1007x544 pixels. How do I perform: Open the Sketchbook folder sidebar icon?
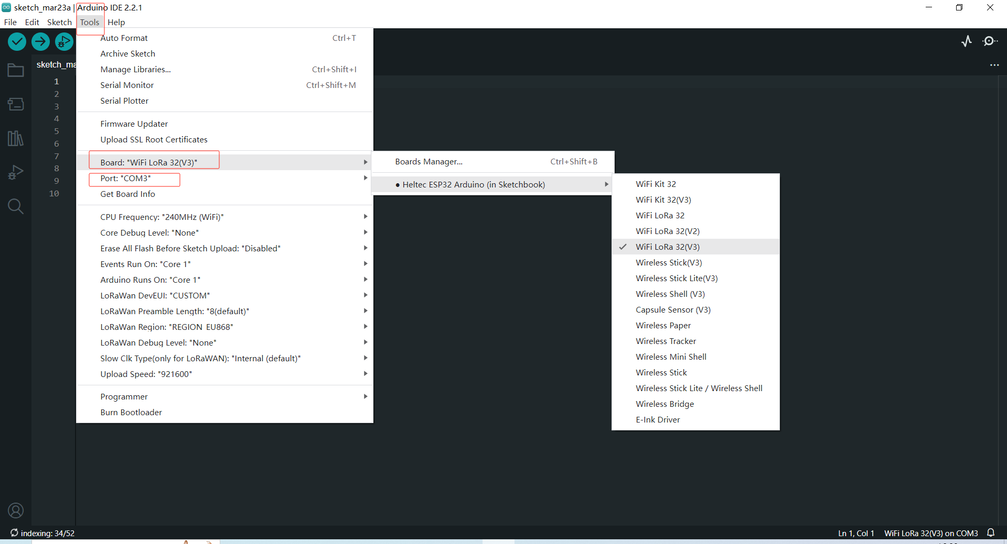pos(16,70)
